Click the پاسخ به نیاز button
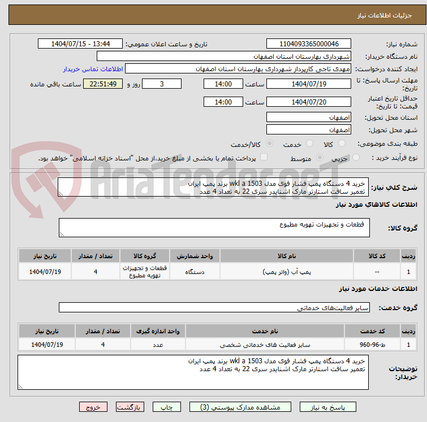 [327, 407]
